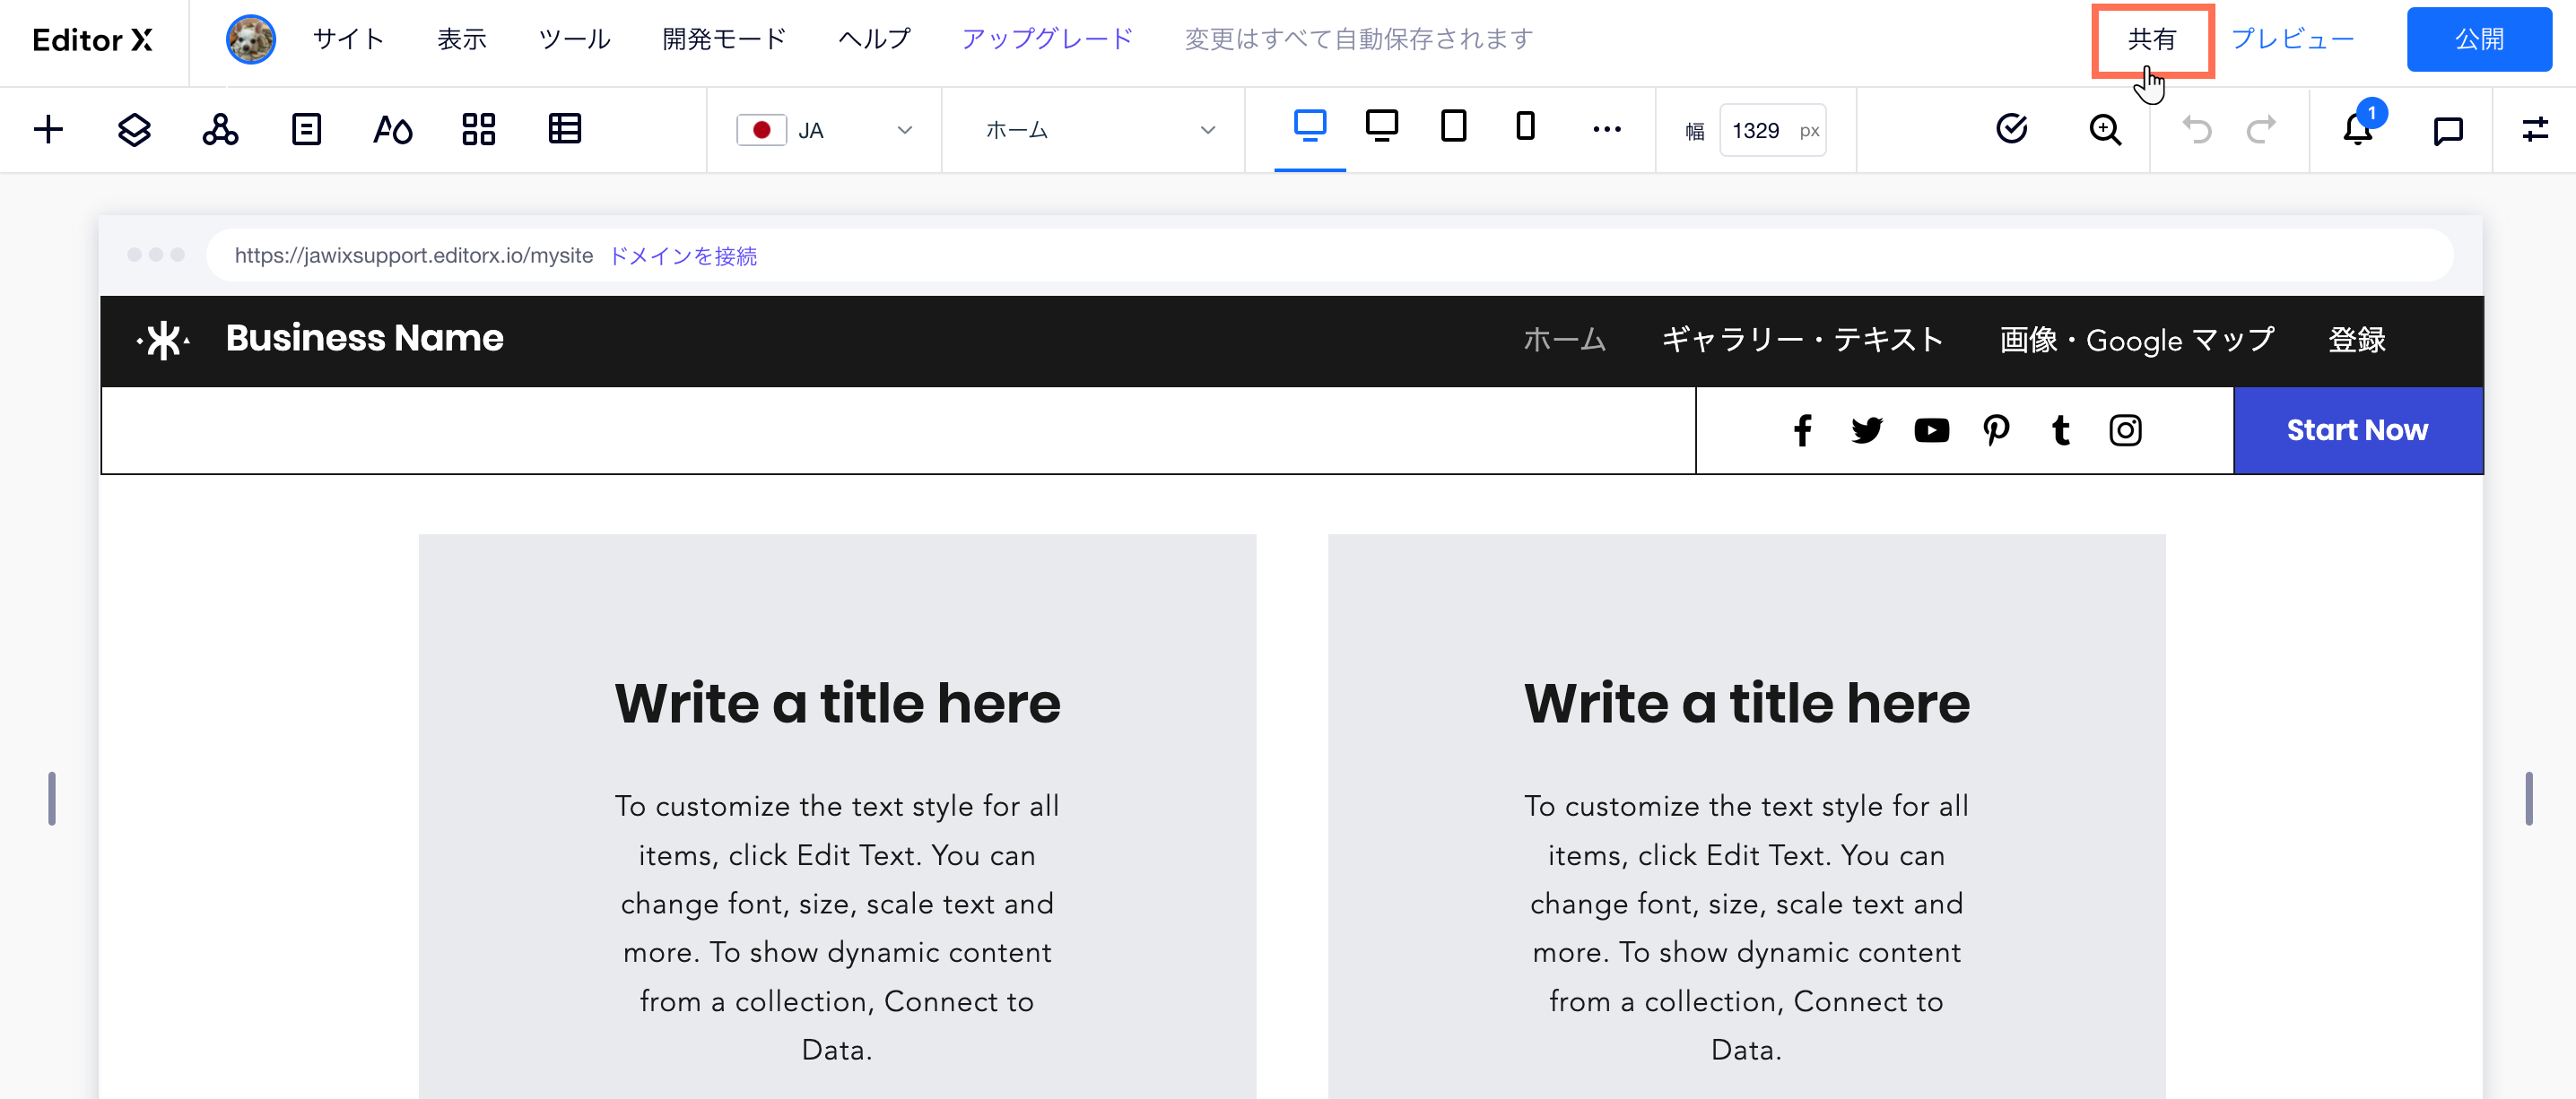Image resolution: width=2576 pixels, height=1099 pixels.
Task: Click the zoom magnifier icon
Action: click(x=2105, y=130)
